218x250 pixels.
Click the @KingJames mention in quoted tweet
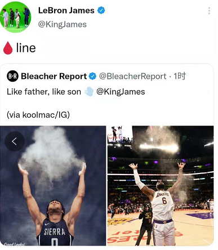click(x=121, y=92)
